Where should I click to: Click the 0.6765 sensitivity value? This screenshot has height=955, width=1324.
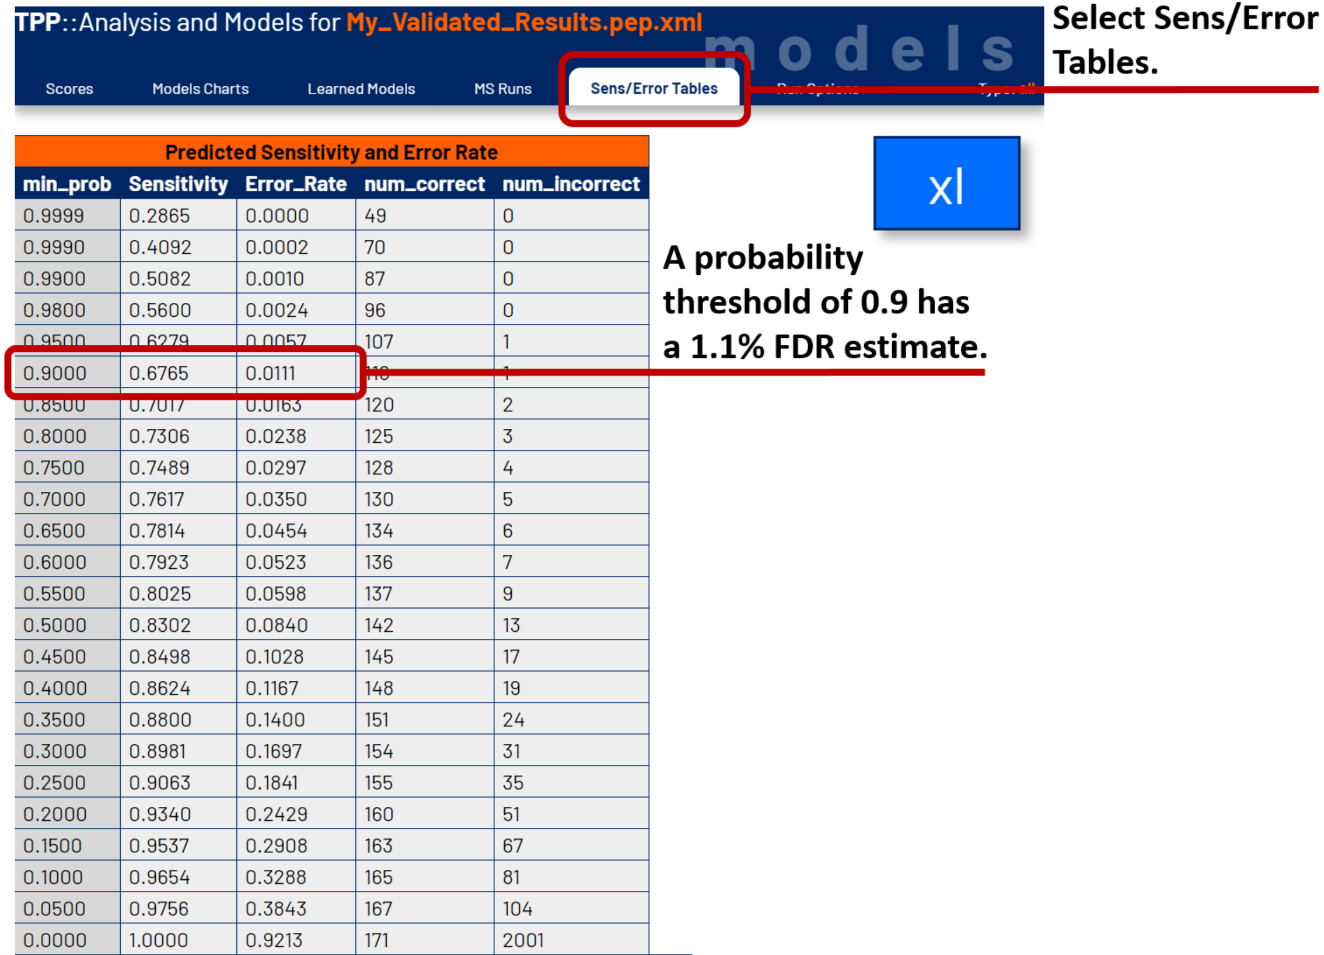pyautogui.click(x=159, y=373)
